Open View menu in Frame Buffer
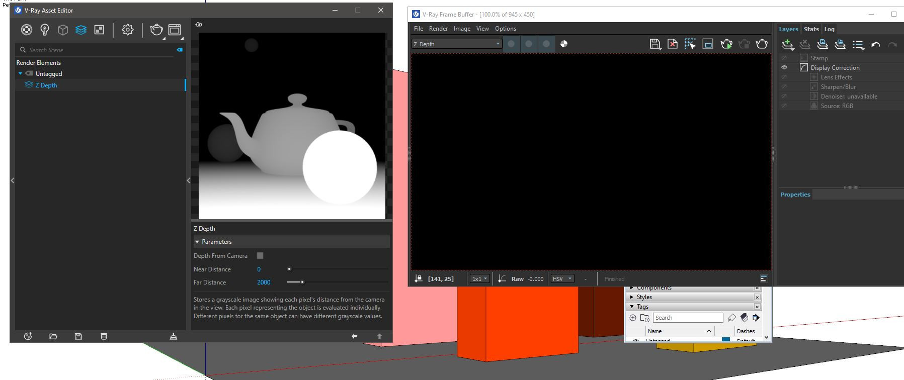The image size is (904, 380). click(482, 29)
